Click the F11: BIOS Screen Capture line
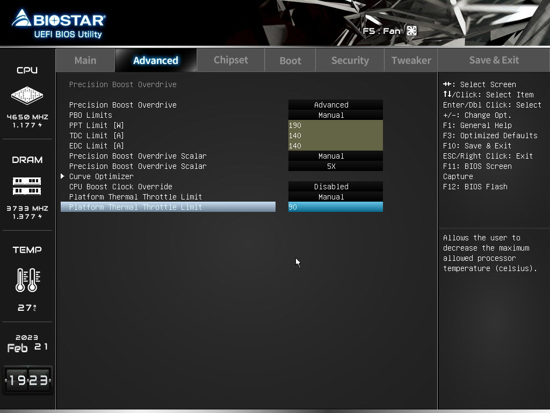550x413 pixels. point(477,171)
